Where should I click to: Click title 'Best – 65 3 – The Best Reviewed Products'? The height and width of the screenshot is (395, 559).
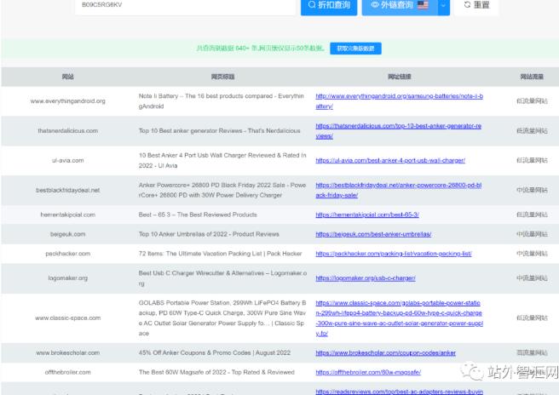pyautogui.click(x=198, y=215)
